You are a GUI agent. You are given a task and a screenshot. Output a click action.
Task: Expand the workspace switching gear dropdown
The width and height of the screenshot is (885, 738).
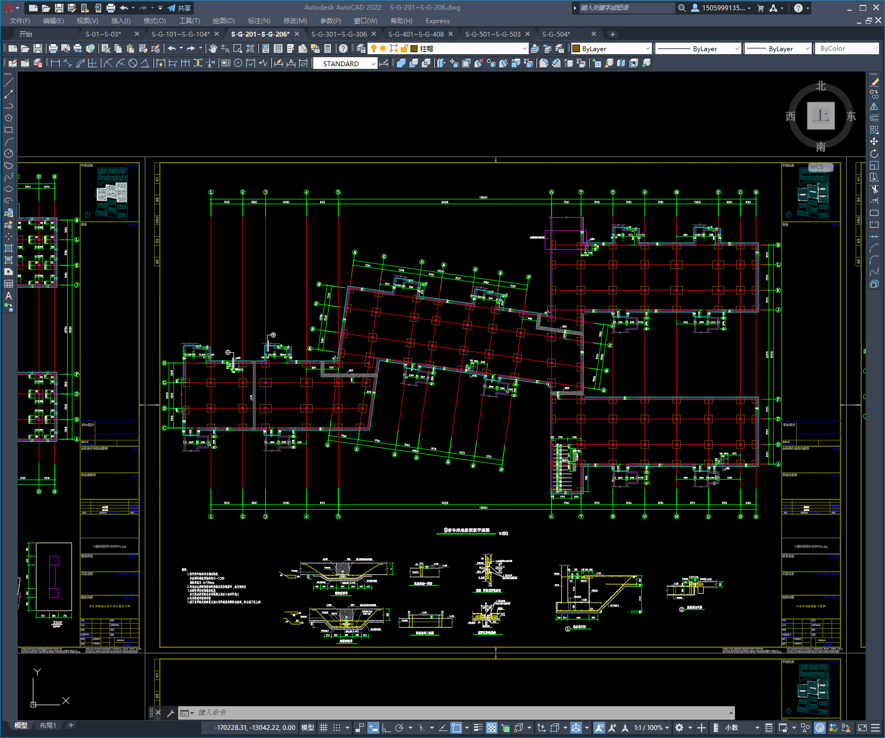click(690, 728)
